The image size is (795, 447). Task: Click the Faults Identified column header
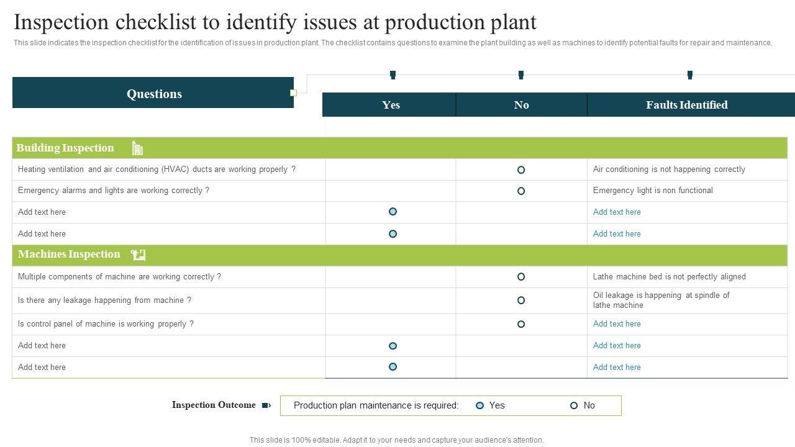[x=686, y=105]
